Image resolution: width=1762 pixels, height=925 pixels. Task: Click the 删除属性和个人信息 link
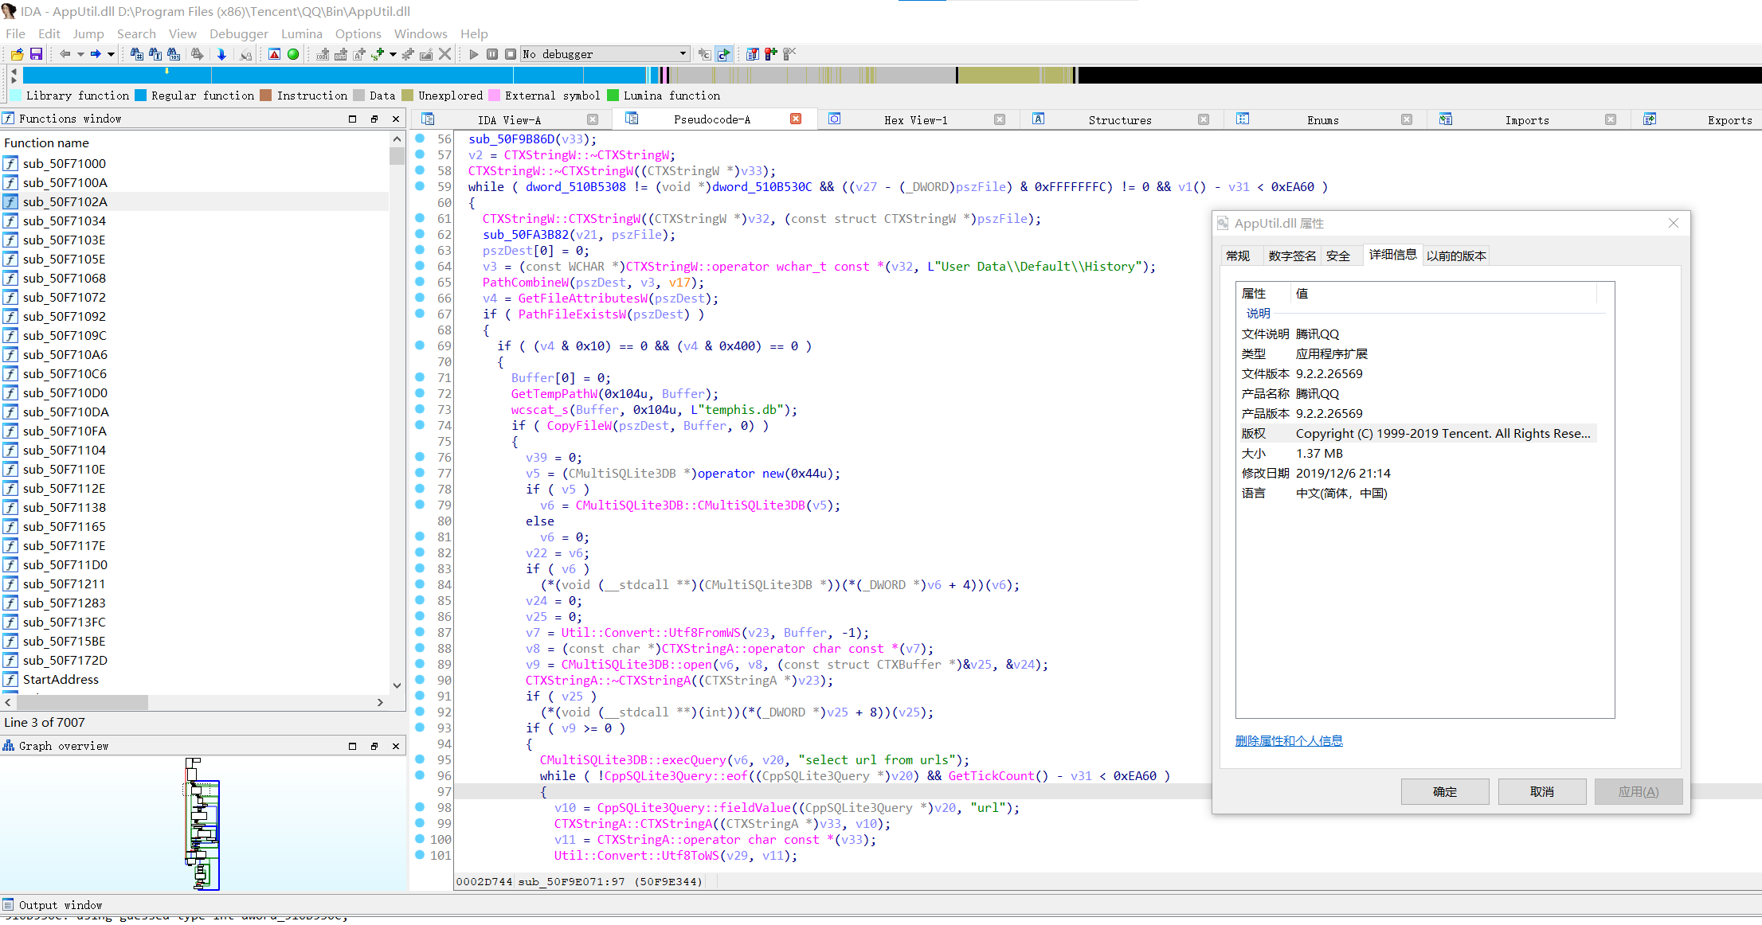pos(1288,740)
